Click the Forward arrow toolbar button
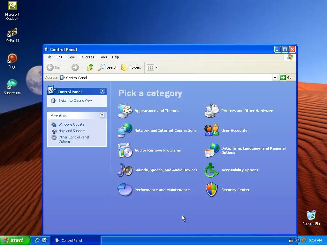The width and height of the screenshot is (327, 245). [75, 67]
